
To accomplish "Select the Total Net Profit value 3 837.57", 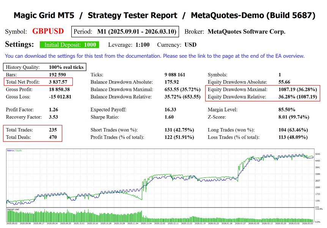I will point(58,82).
